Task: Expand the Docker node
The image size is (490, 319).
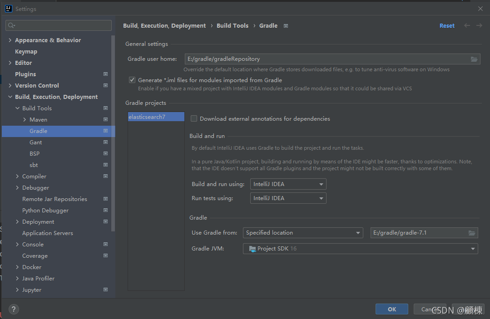Action: pyautogui.click(x=17, y=267)
